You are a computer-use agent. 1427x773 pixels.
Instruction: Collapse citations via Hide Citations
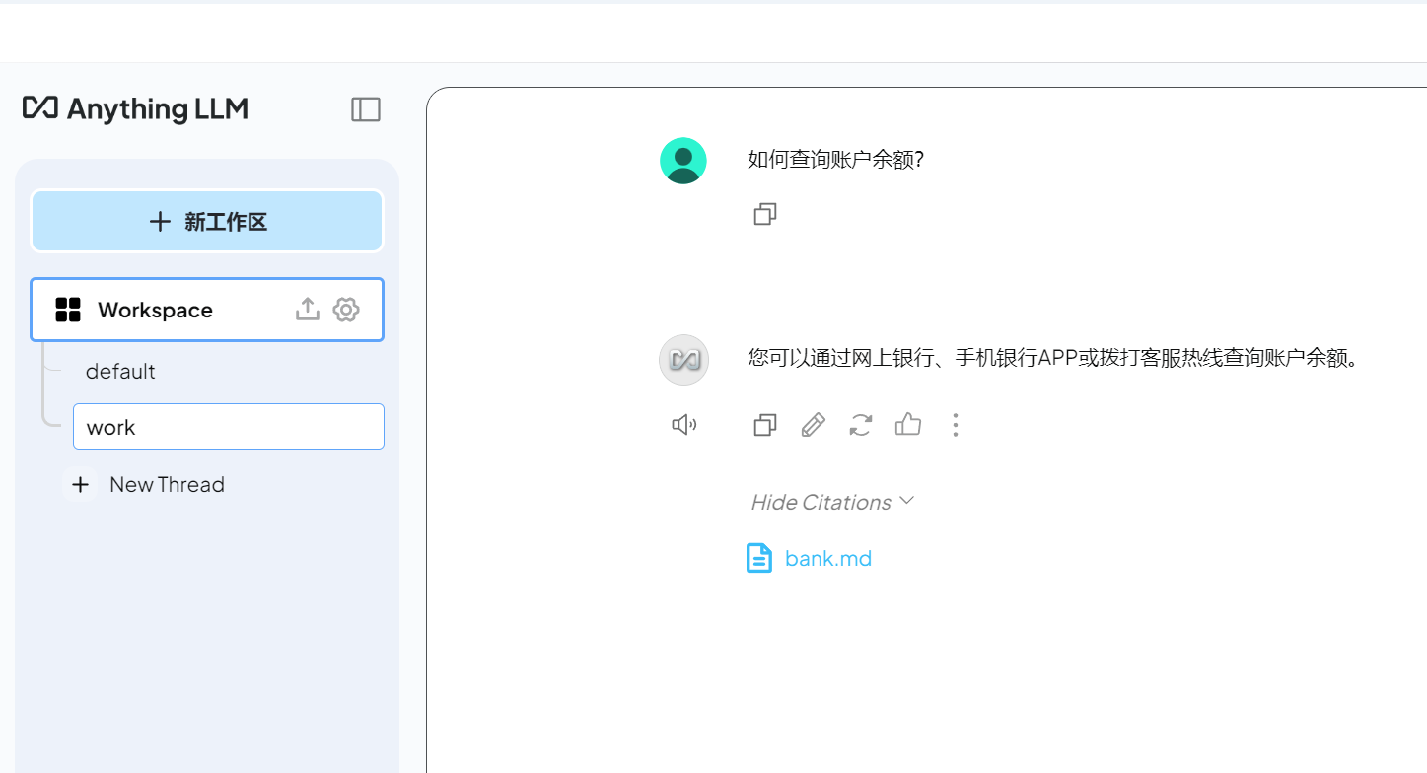pos(832,502)
